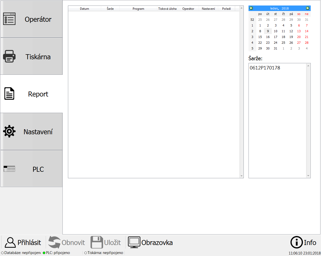Select January 31 in the calendar

[276, 48]
